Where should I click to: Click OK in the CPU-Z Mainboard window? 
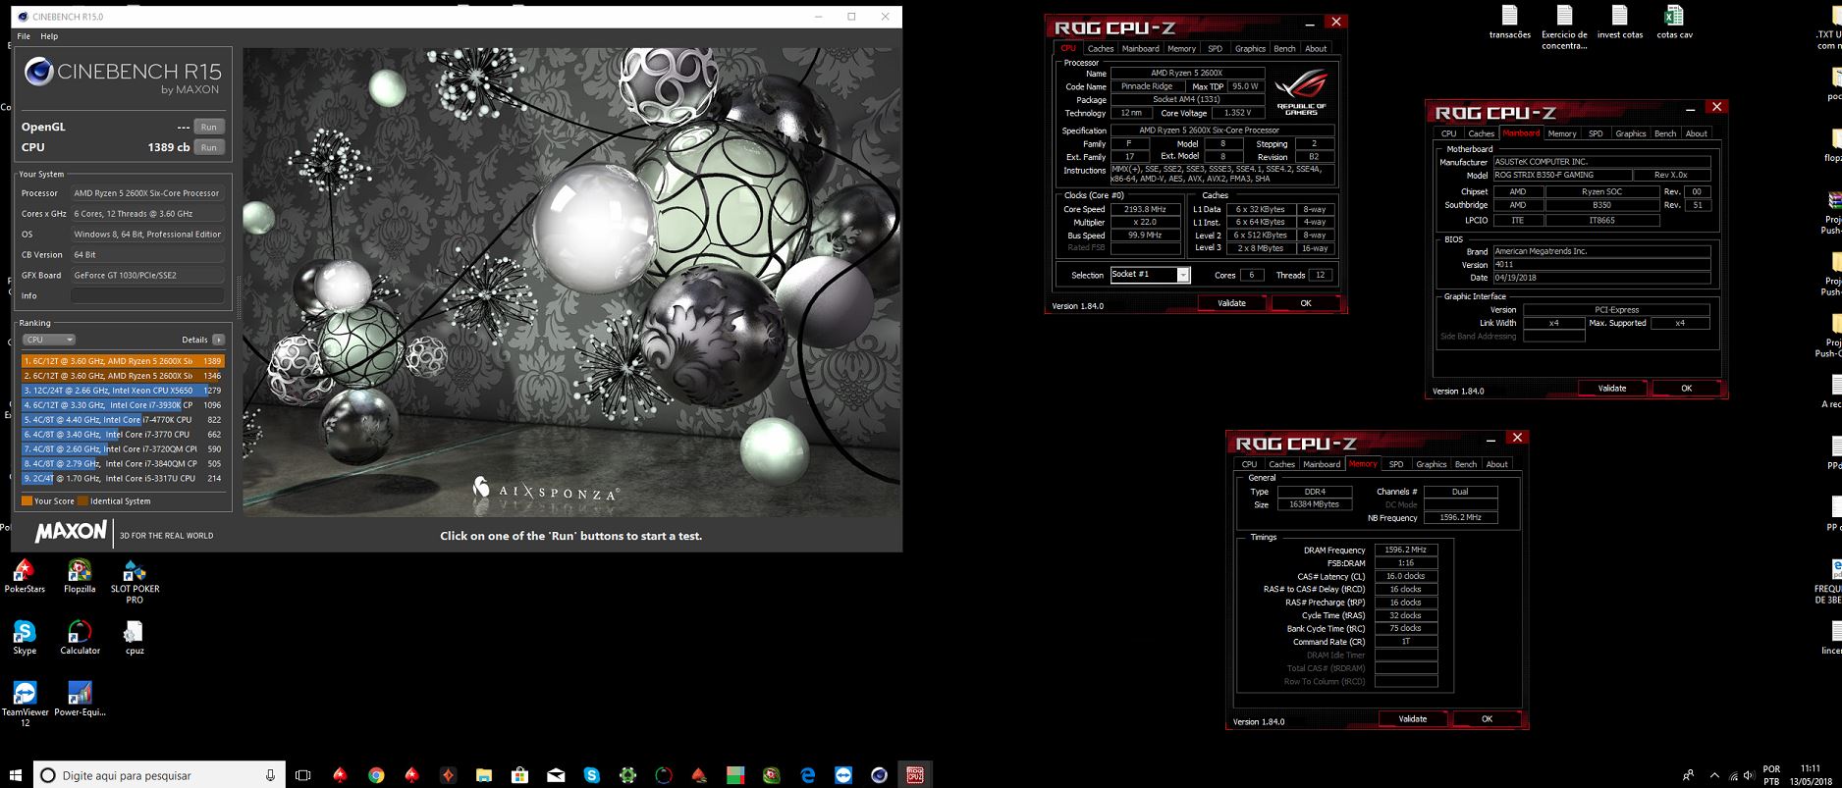pyautogui.click(x=1687, y=389)
